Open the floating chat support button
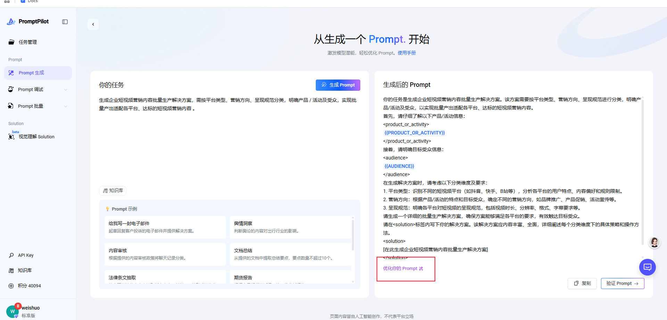The width and height of the screenshot is (667, 320). click(647, 267)
